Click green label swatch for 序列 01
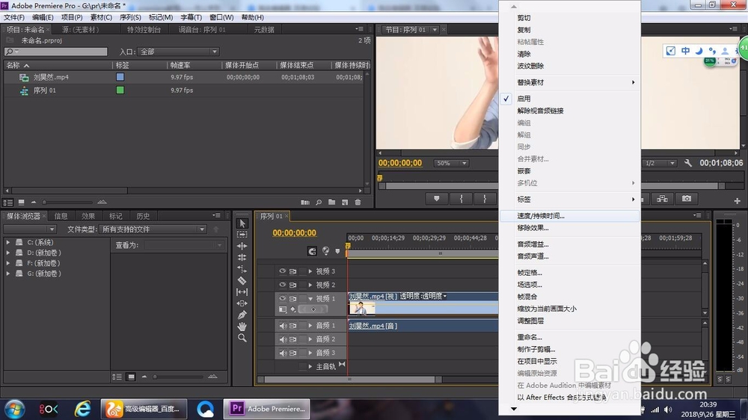 [x=120, y=90]
